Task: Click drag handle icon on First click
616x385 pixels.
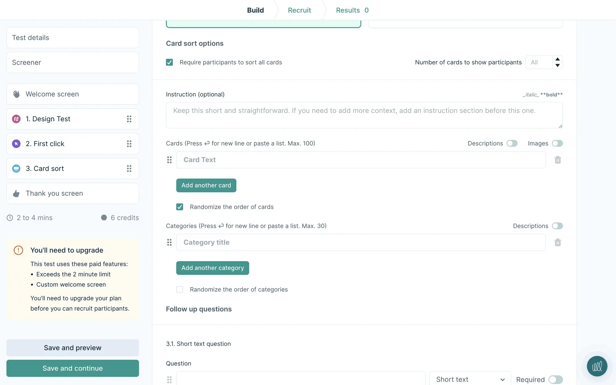Action: pos(129,144)
